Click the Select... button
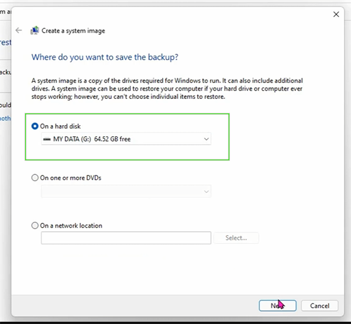 [x=236, y=238]
